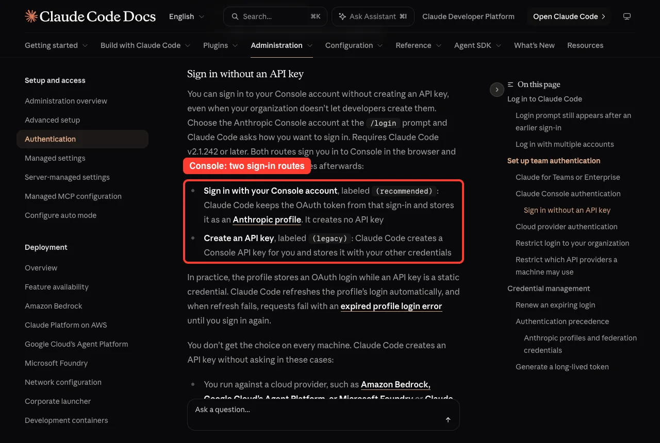Open Claude Platform on AWS page
The width and height of the screenshot is (660, 443).
66,325
